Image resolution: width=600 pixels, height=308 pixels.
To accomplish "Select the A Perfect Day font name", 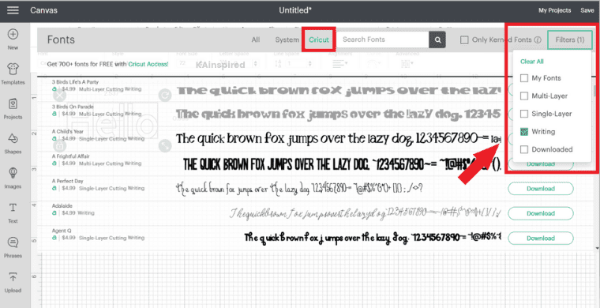I will (68, 181).
